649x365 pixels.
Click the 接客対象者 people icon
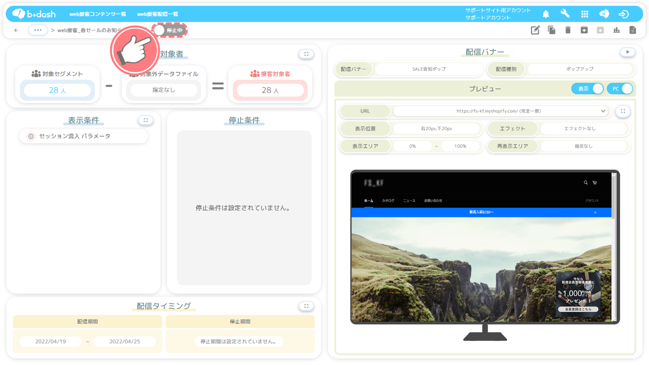tap(255, 74)
